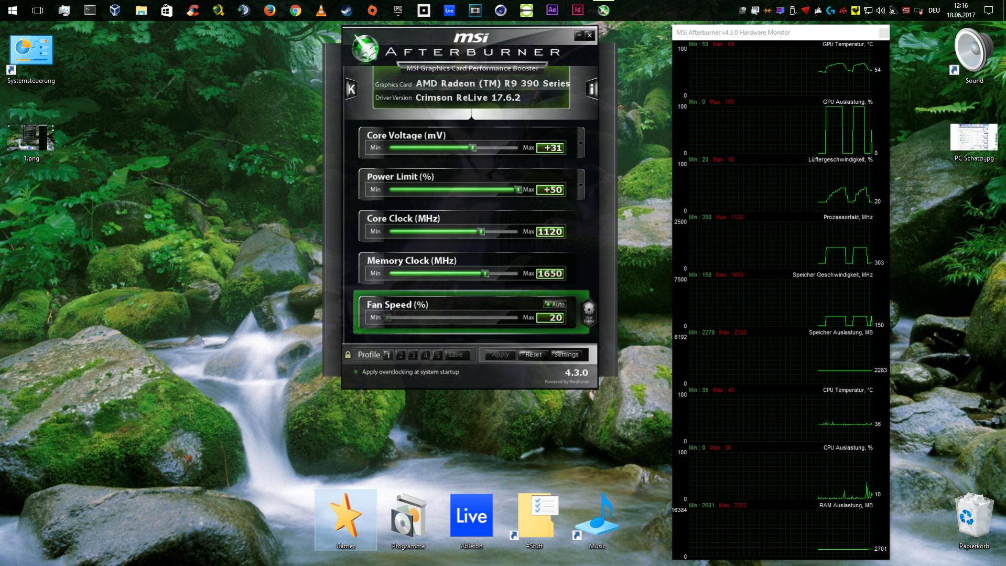Click the Core Clock slider handle
The image size is (1006, 566).
[x=481, y=231]
